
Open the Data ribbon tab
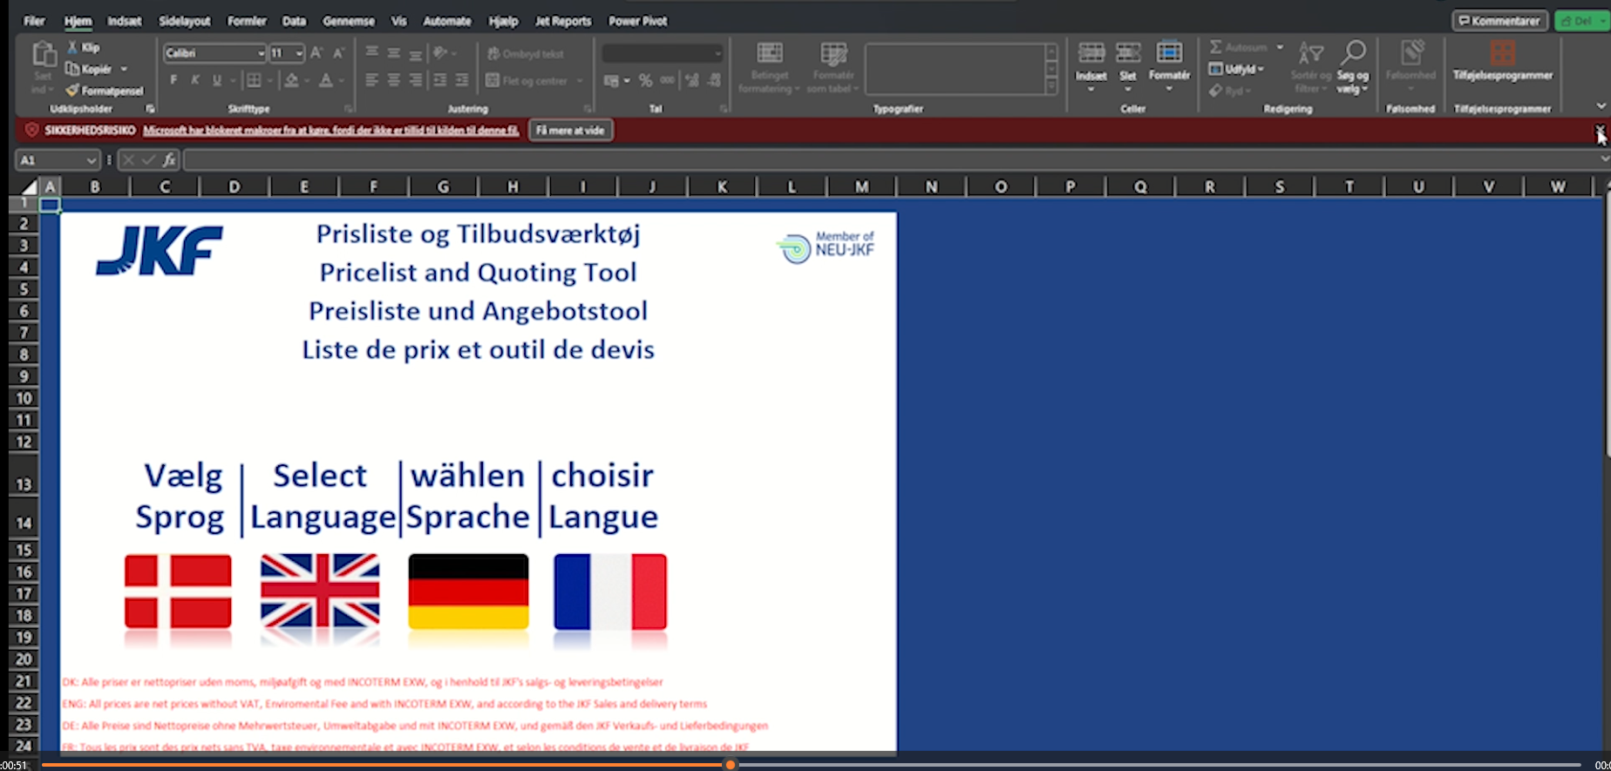(294, 21)
